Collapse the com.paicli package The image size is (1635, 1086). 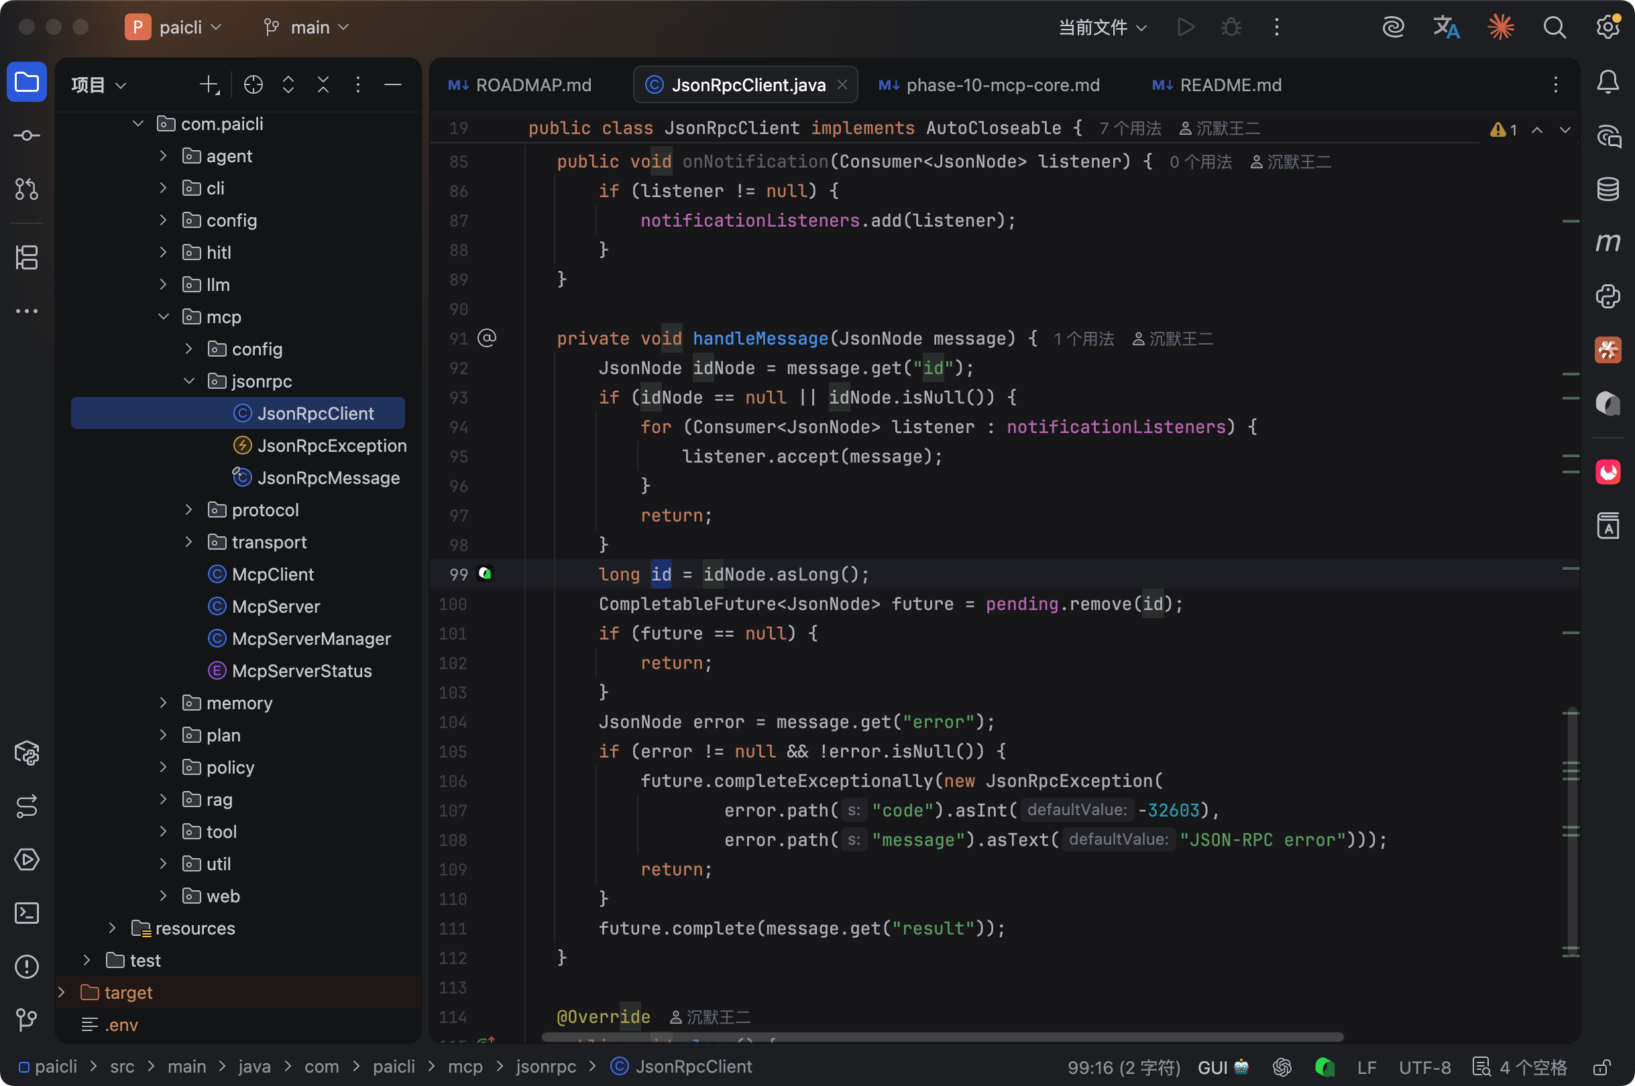click(138, 123)
